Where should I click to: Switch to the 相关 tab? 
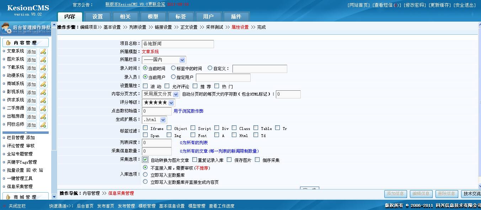125,17
